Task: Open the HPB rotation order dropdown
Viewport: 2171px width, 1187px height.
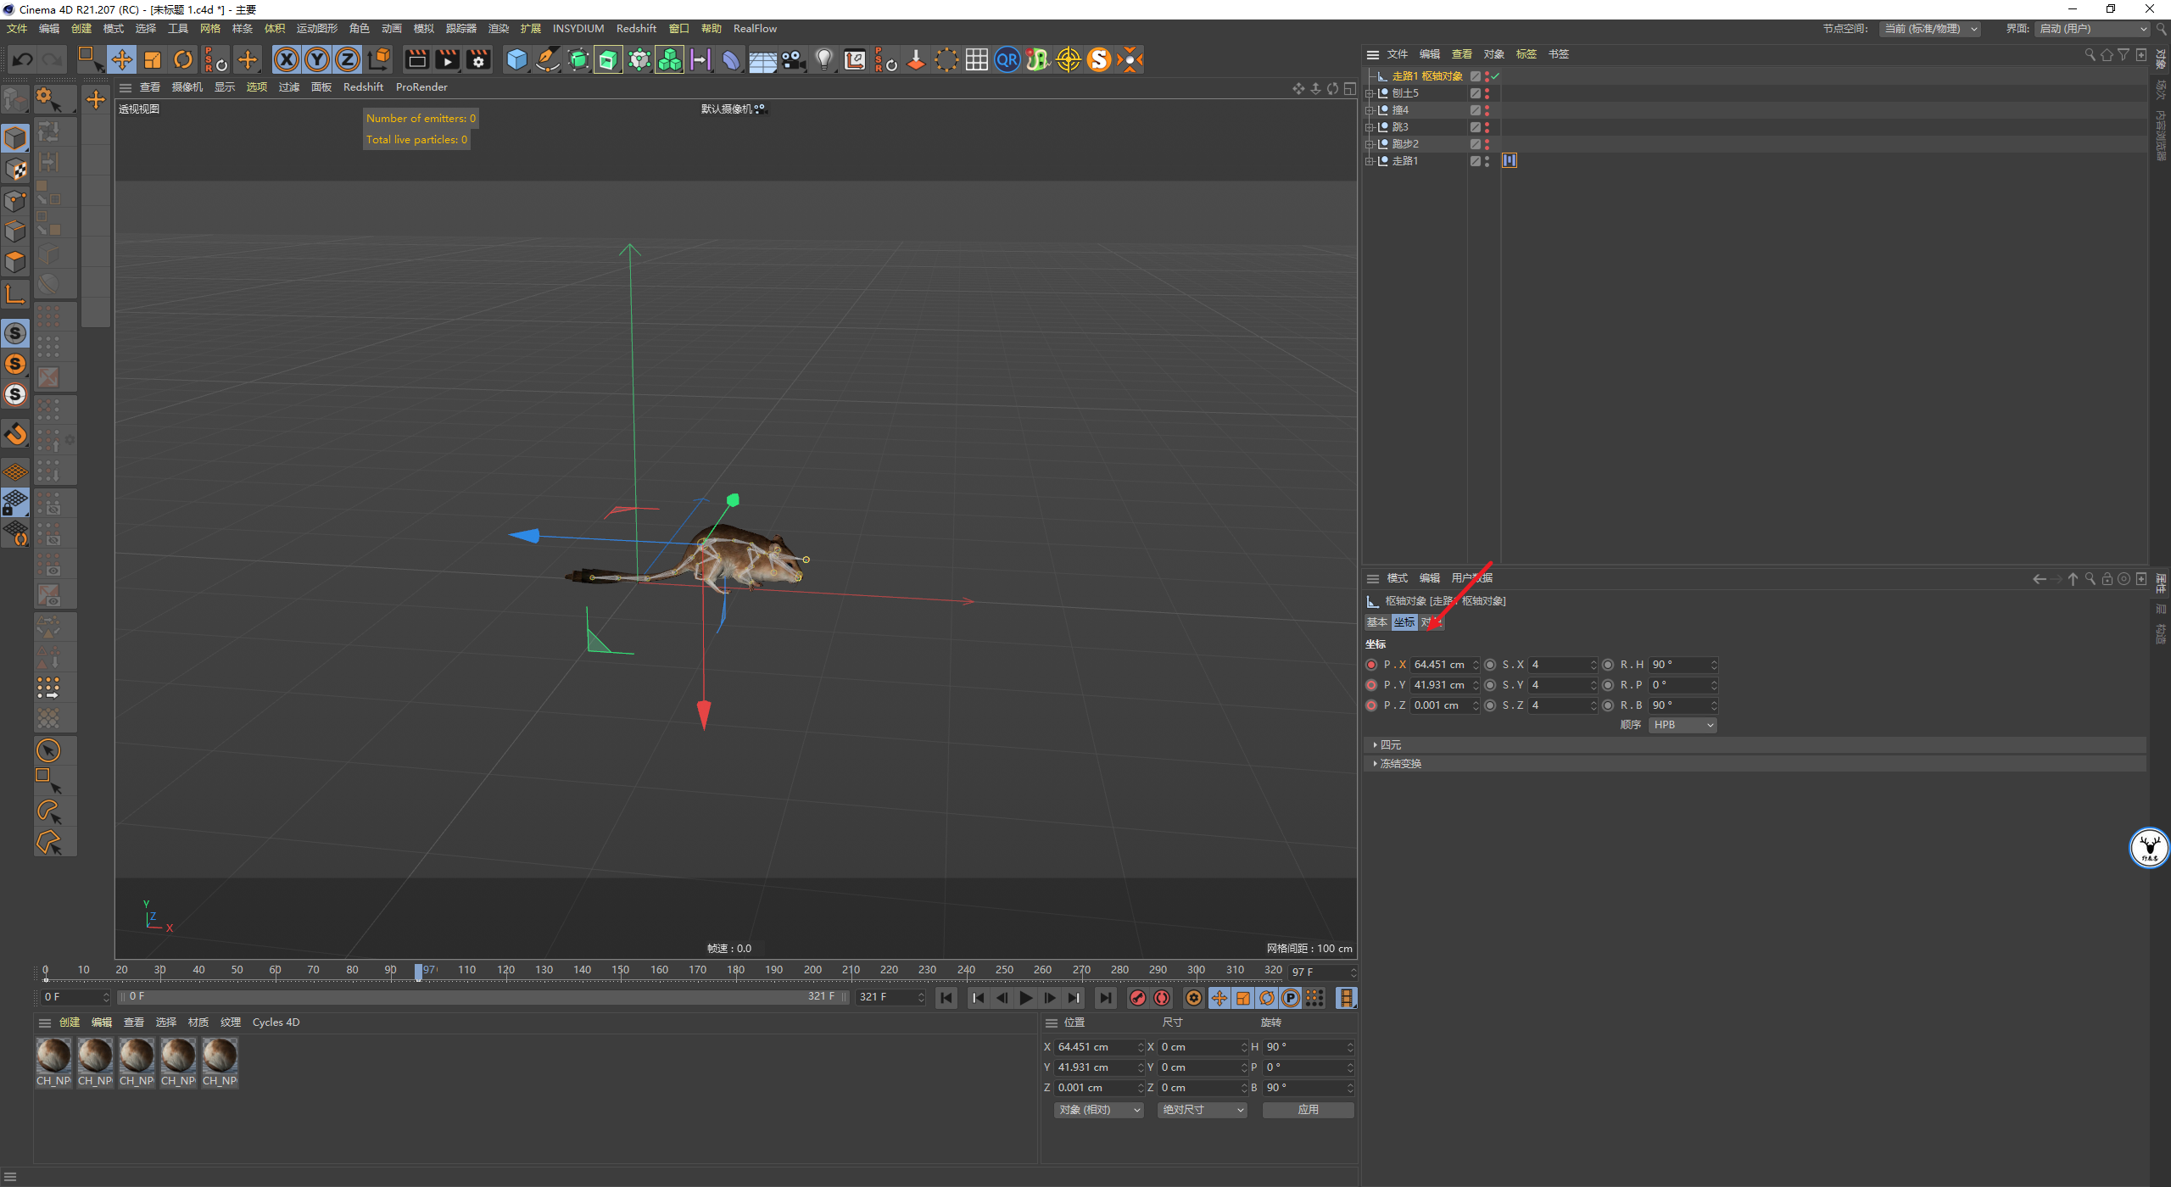Action: 1683,725
